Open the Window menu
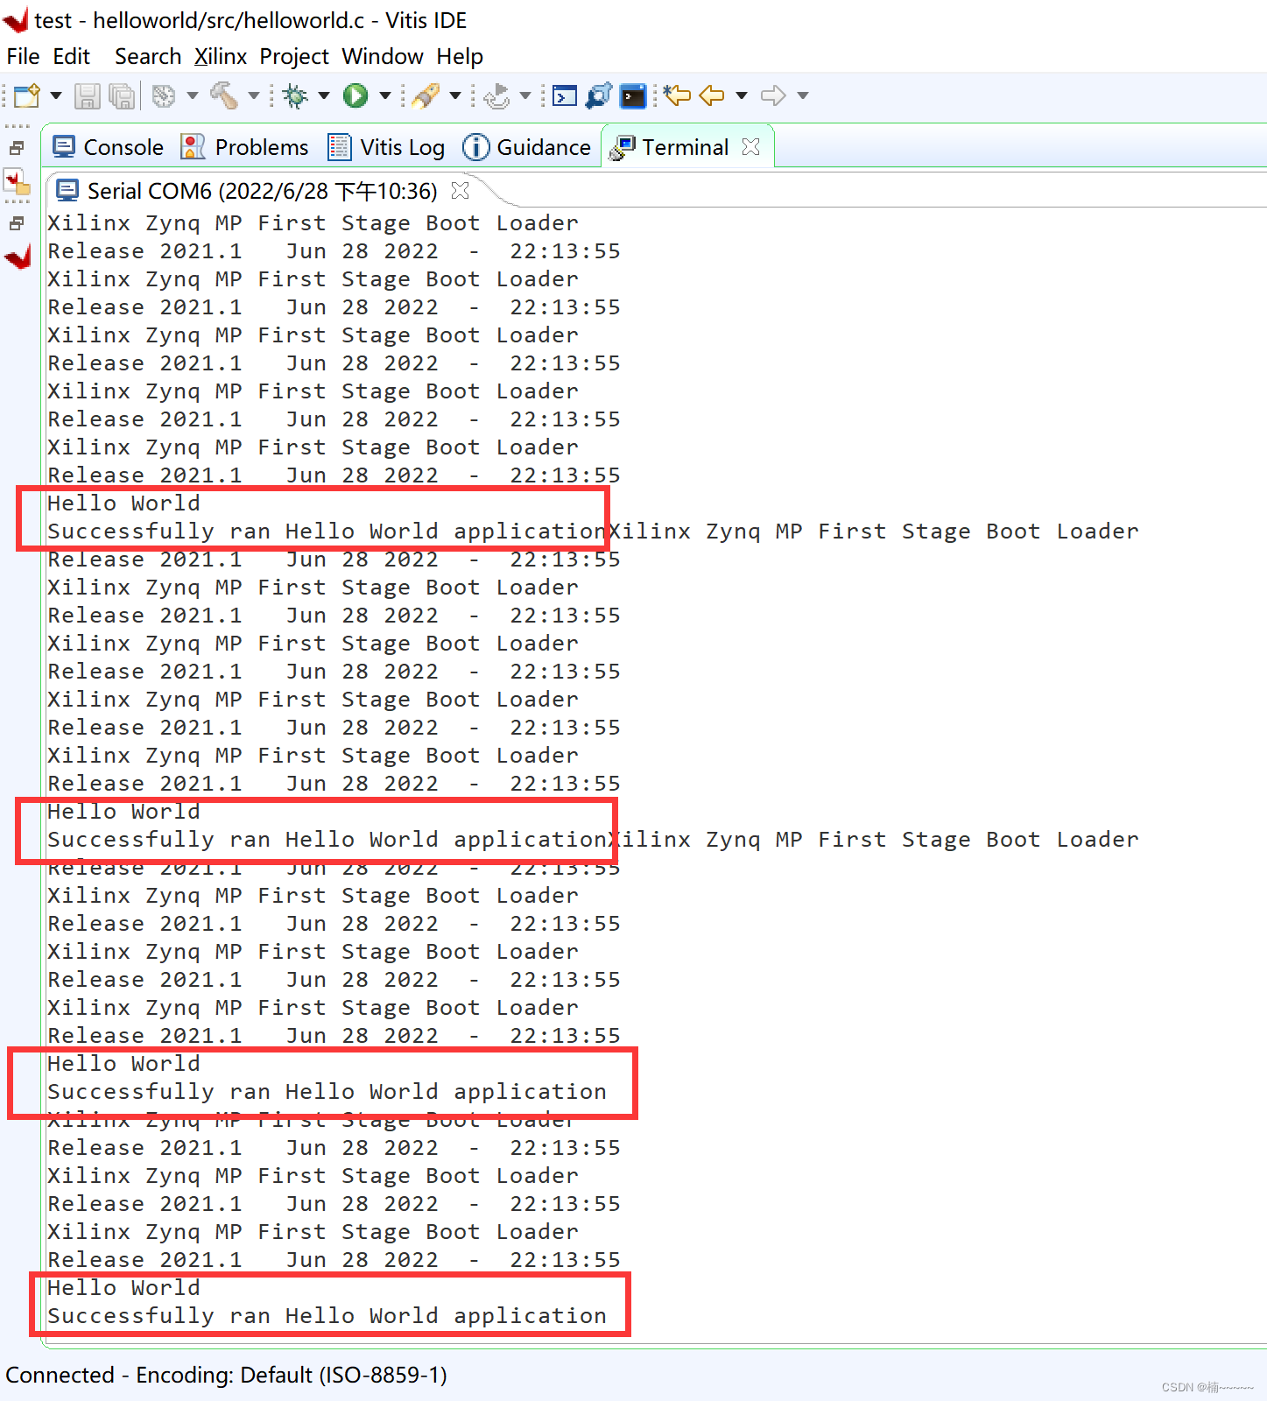The image size is (1267, 1401). pyautogui.click(x=383, y=57)
